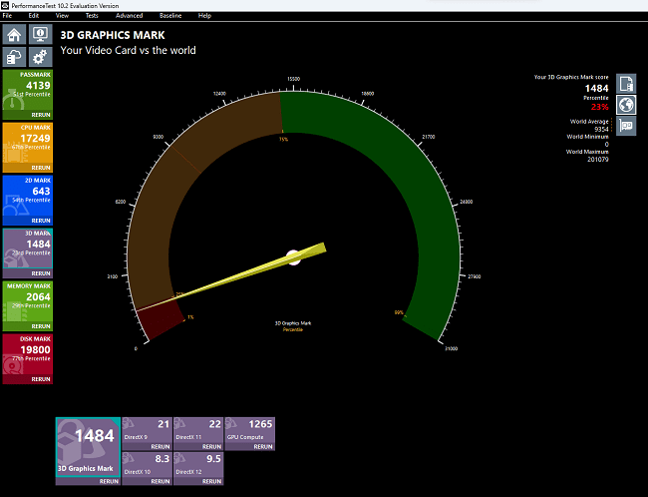Rerun the PassMark rating test
The image size is (648, 497).
(x=41, y=115)
